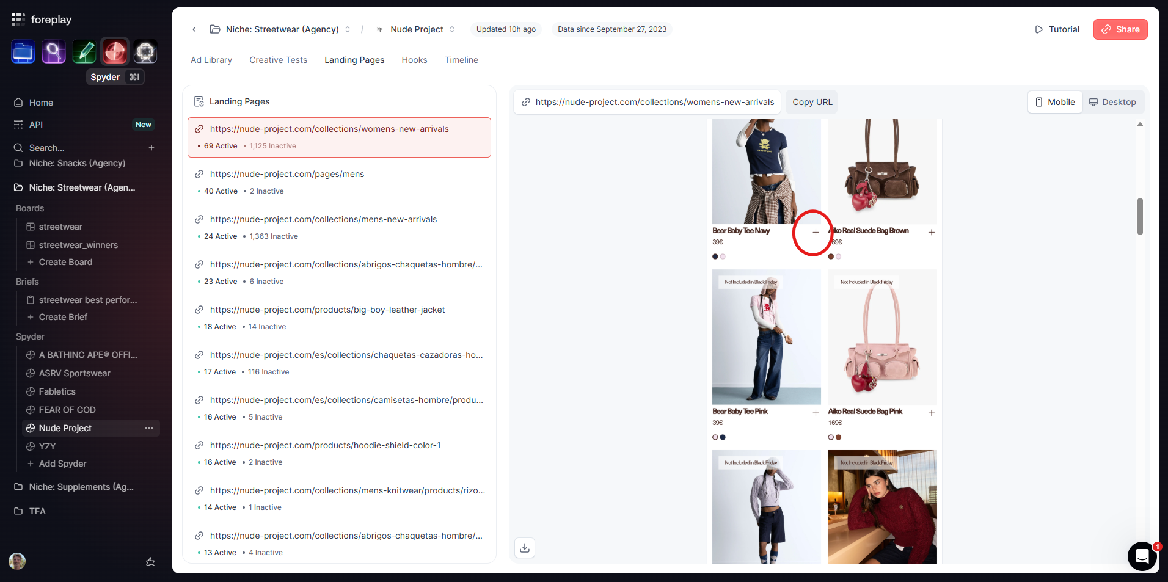Select brown color swatch under Aiko Bag Brown

[x=831, y=256]
